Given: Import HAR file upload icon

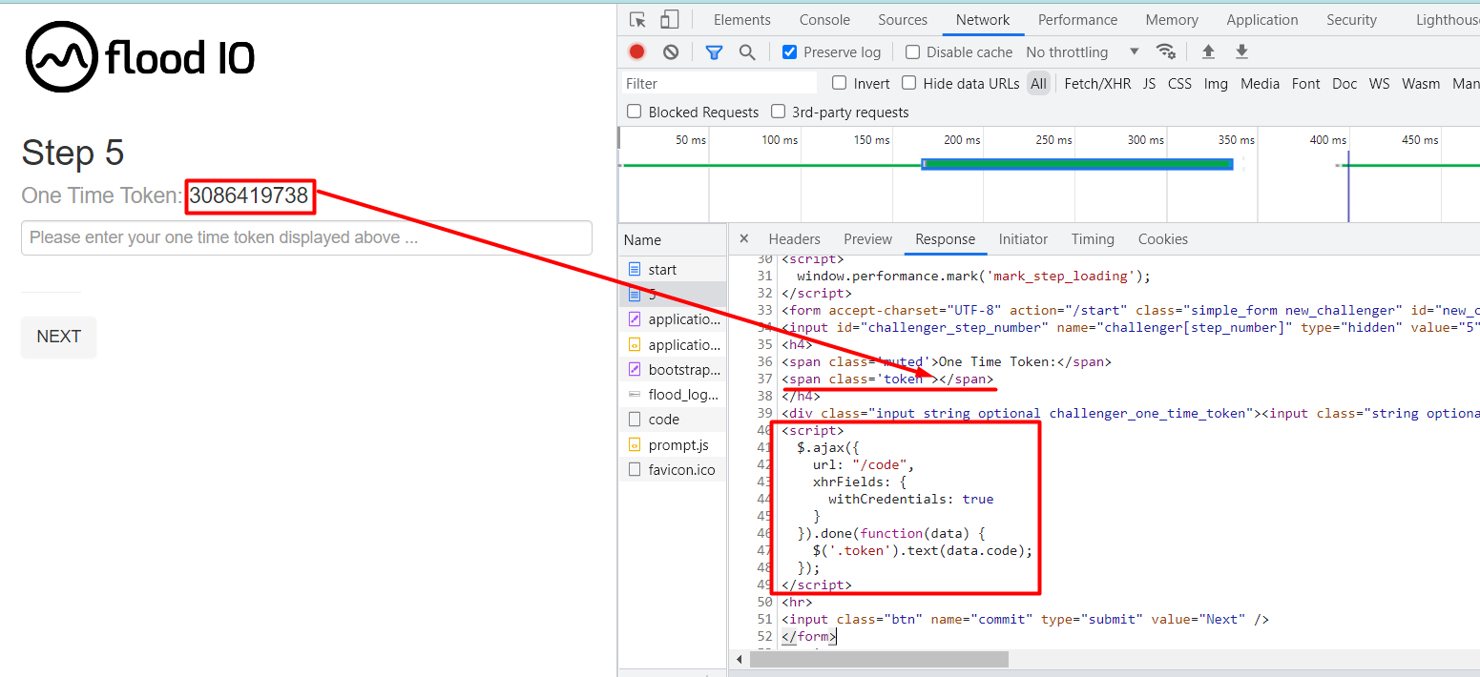Looking at the screenshot, I should 1208,51.
